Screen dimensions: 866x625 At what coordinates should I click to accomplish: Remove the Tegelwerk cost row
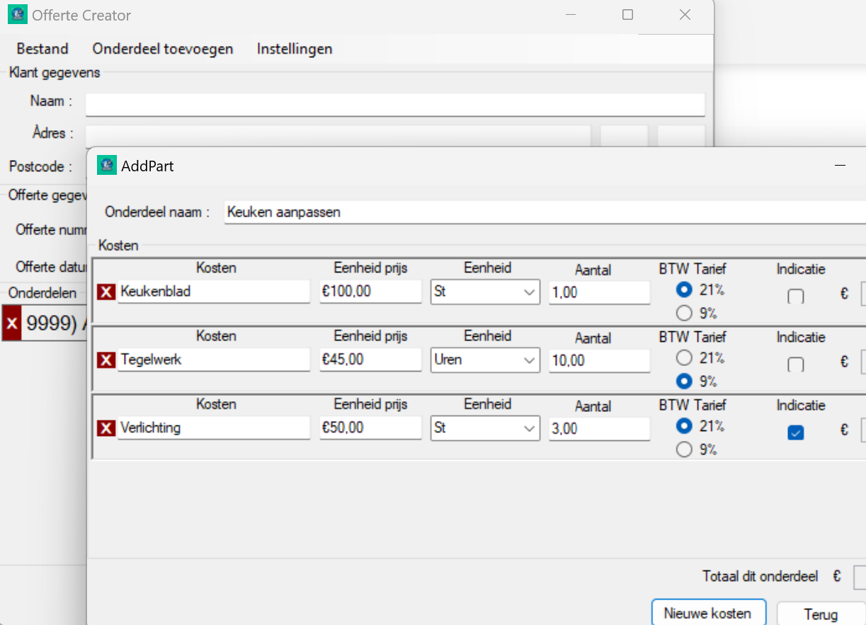click(x=106, y=360)
